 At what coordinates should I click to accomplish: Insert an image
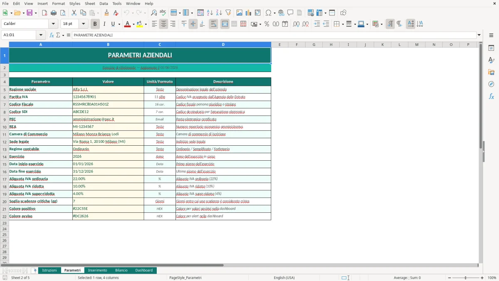click(x=240, y=13)
